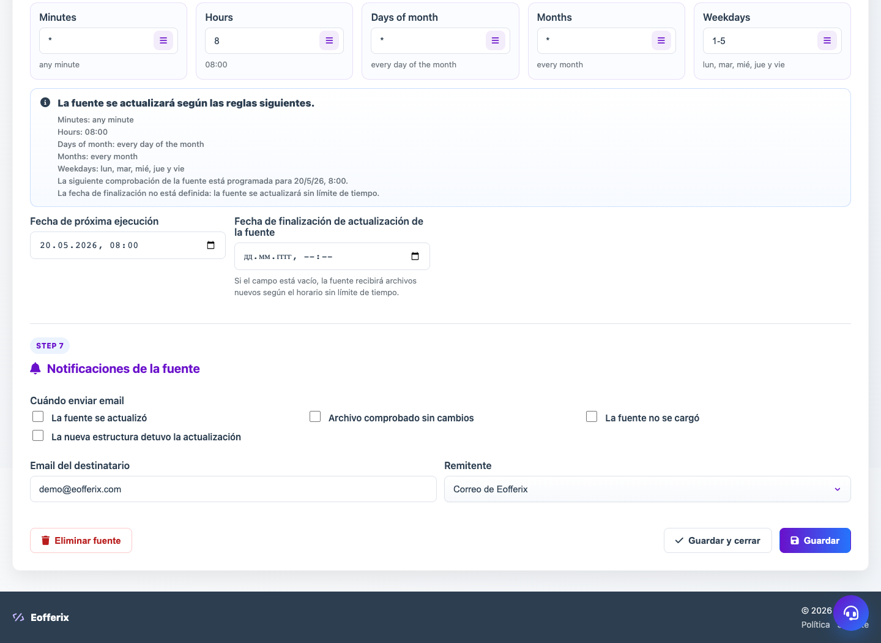Open the Remitente dropdown
Image resolution: width=881 pixels, height=643 pixels.
(x=647, y=489)
